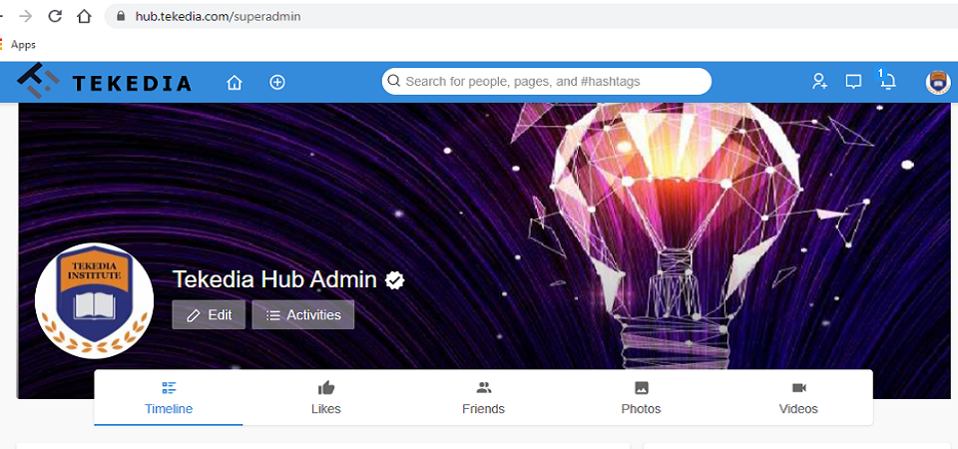
Task: Click the Tekedia logo in header
Action: coord(105,82)
